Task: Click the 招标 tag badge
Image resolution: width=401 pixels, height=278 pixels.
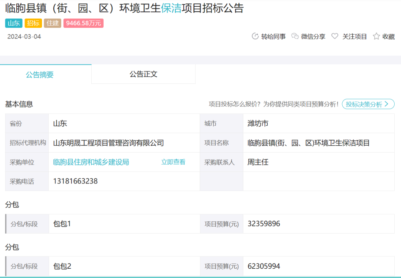Action: coord(33,23)
